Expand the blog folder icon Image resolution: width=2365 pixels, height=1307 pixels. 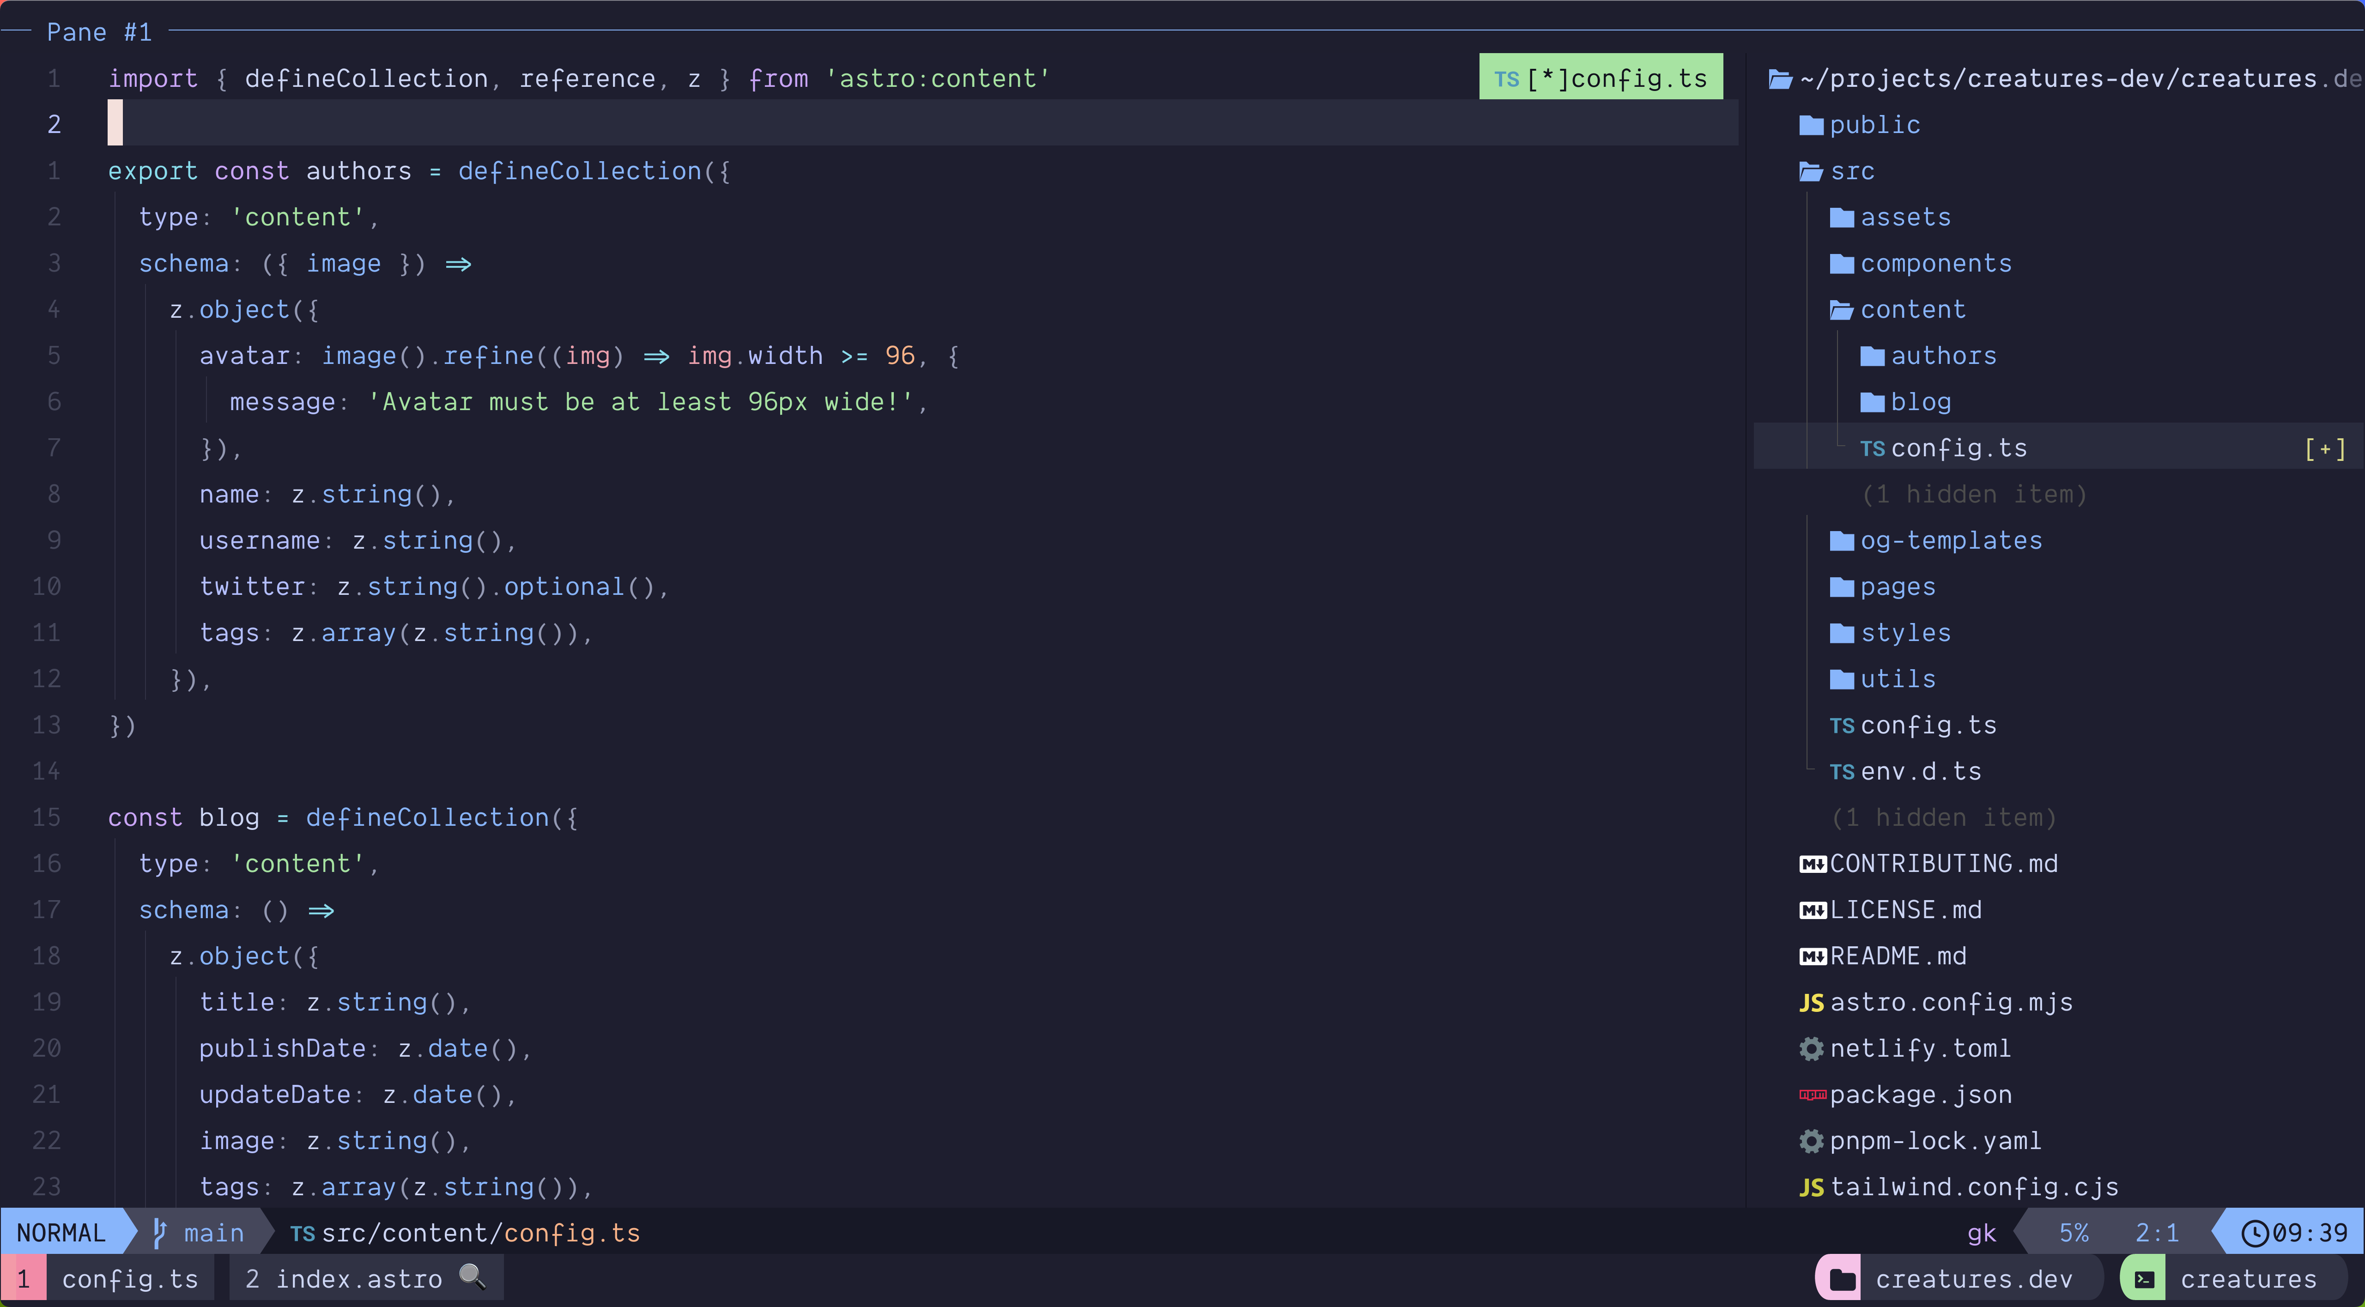1872,402
